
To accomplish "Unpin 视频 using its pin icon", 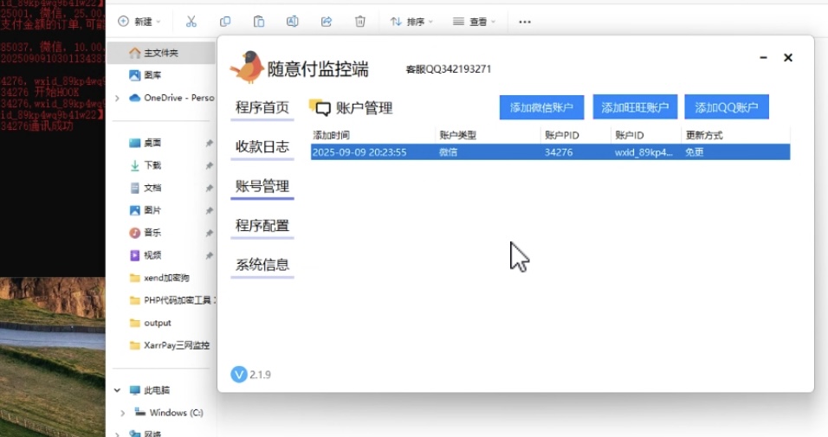I will 209,255.
